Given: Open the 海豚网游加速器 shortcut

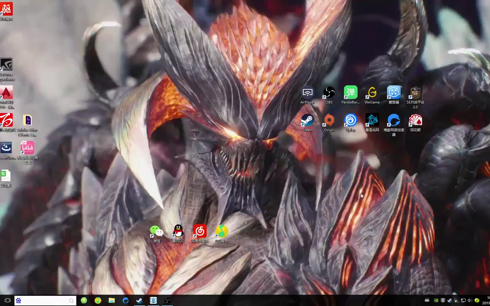Looking at the screenshot, I should pos(394,125).
